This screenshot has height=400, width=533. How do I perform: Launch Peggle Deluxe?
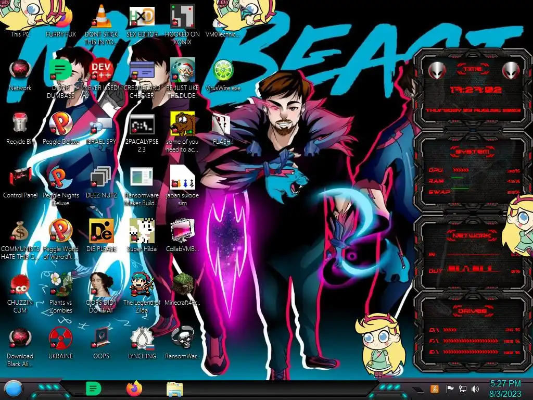(x=60, y=129)
